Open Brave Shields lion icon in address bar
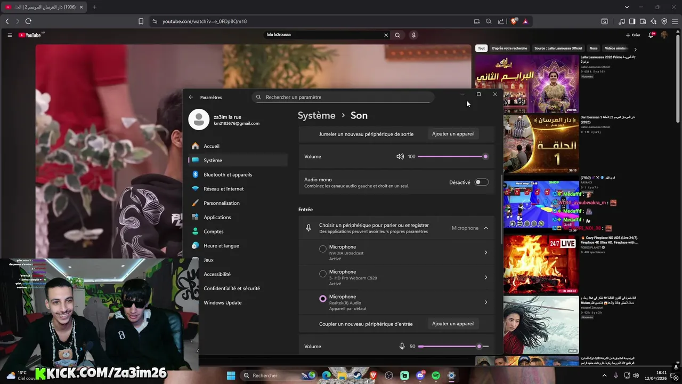Image resolution: width=682 pixels, height=384 pixels. click(514, 21)
